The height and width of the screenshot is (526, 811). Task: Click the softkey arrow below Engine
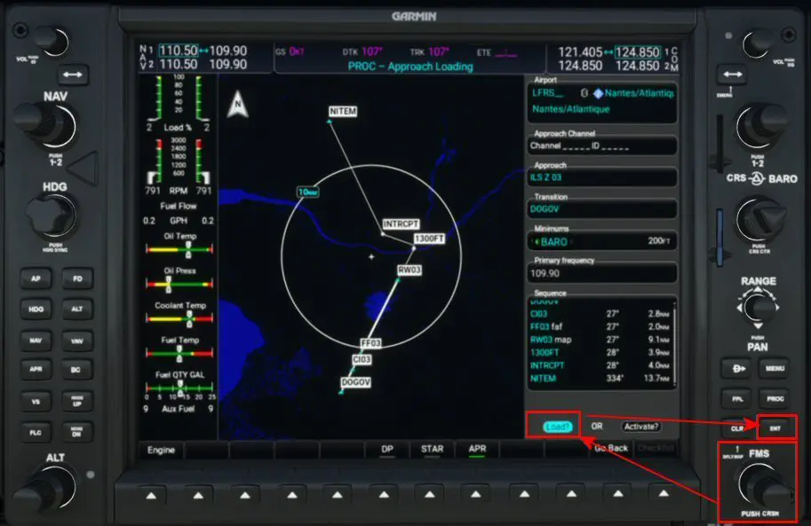[x=151, y=496]
